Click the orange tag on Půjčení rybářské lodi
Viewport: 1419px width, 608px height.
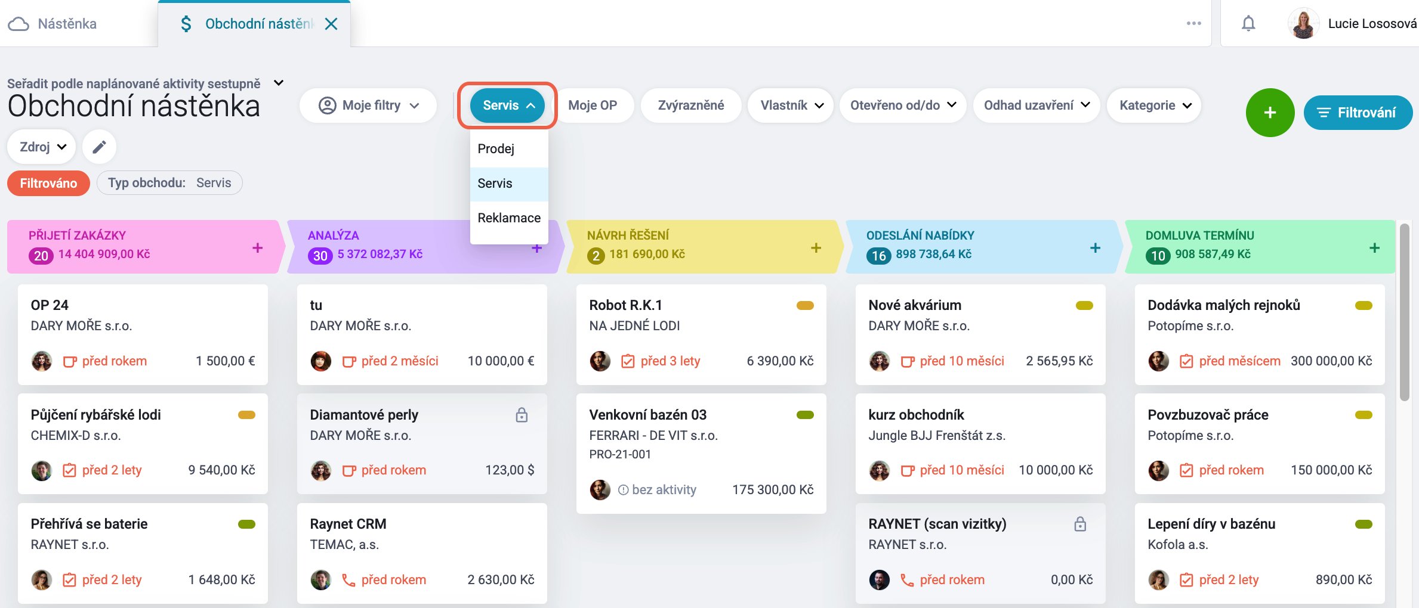coord(246,415)
